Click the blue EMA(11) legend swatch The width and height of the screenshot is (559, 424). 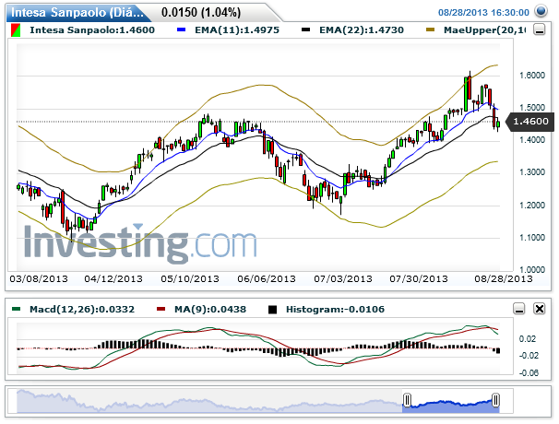point(181,29)
